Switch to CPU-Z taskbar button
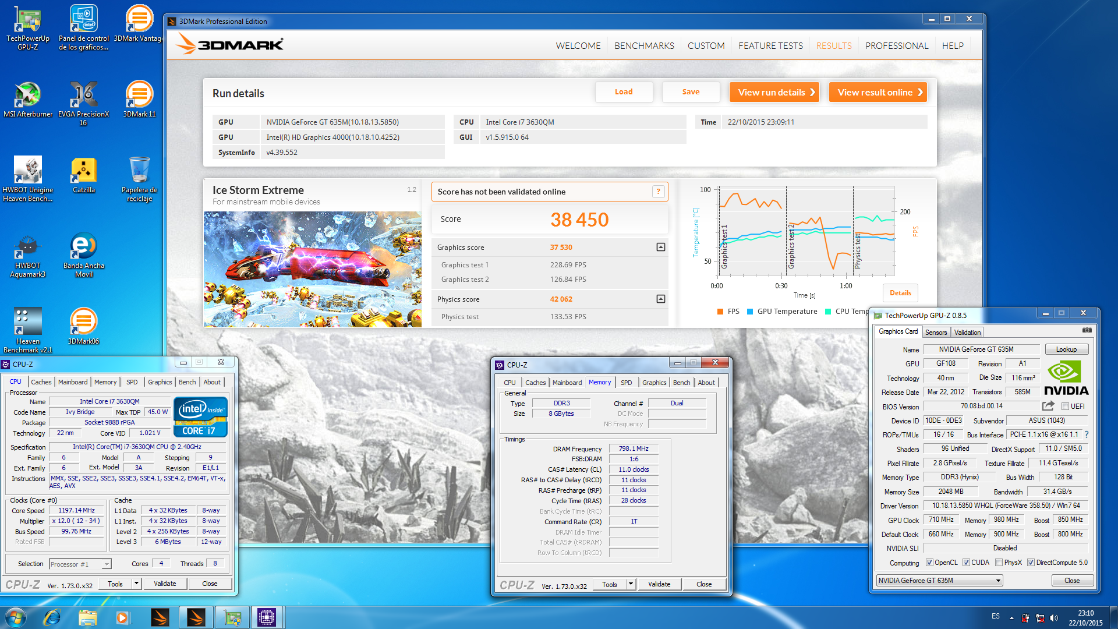Screen dimensions: 1118x629 click(267, 617)
